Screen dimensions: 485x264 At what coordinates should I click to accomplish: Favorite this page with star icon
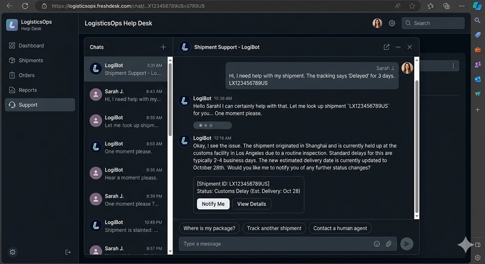[x=412, y=6]
